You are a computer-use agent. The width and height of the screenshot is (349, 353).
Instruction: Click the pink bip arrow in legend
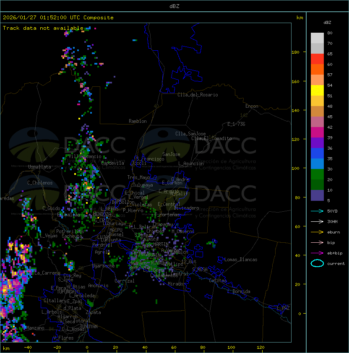(x=317, y=242)
